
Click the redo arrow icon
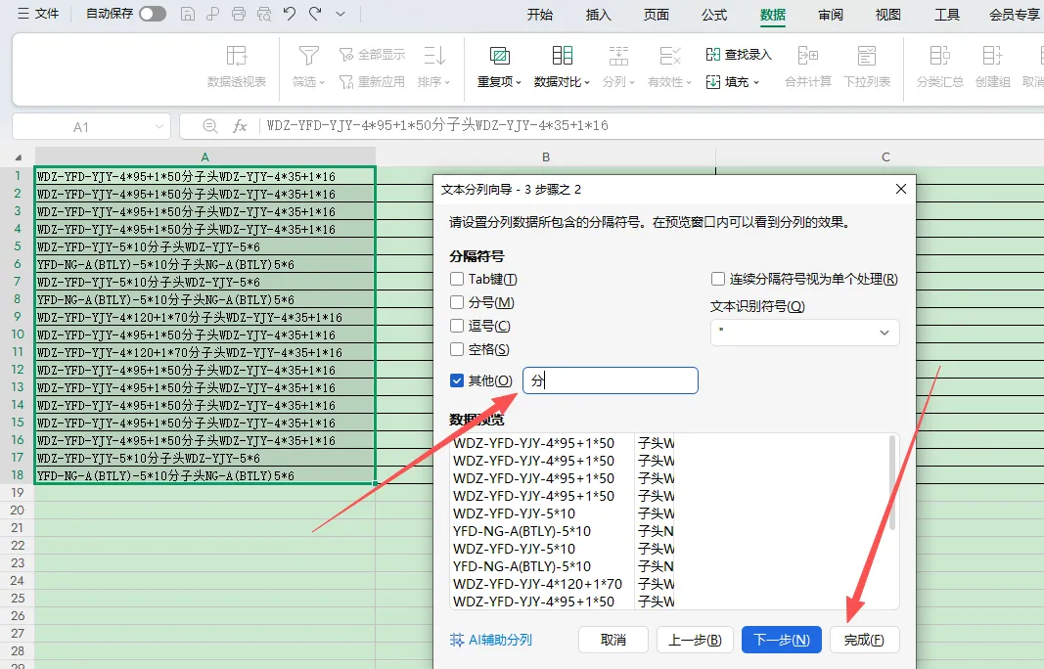pos(315,14)
